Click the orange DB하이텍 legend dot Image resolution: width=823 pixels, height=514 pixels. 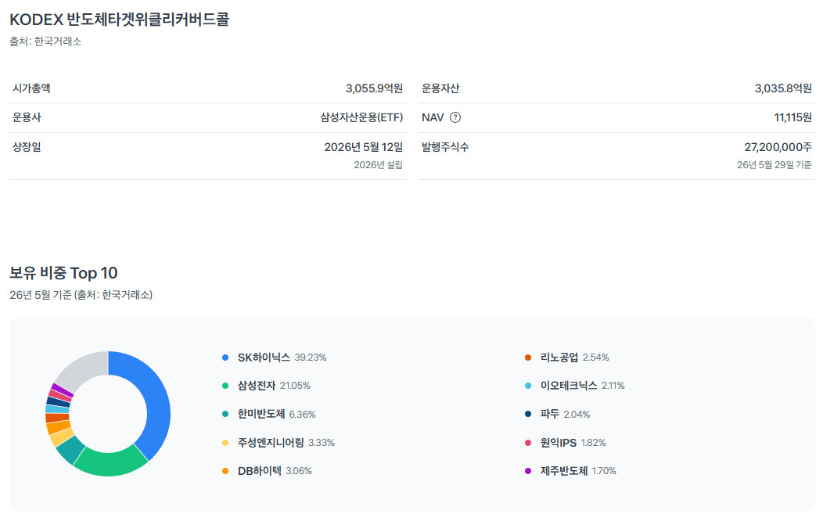pos(225,471)
